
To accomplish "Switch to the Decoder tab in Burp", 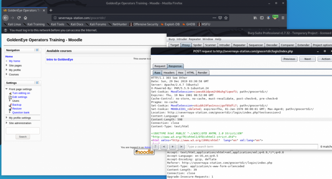I will [272, 45].
